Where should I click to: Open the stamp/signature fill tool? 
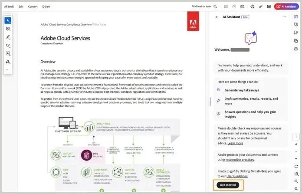coord(8,62)
